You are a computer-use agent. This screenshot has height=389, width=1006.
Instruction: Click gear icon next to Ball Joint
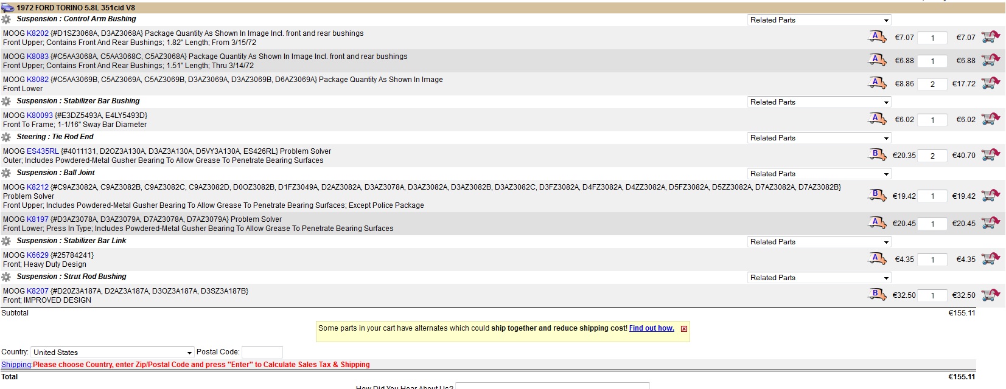pos(6,173)
